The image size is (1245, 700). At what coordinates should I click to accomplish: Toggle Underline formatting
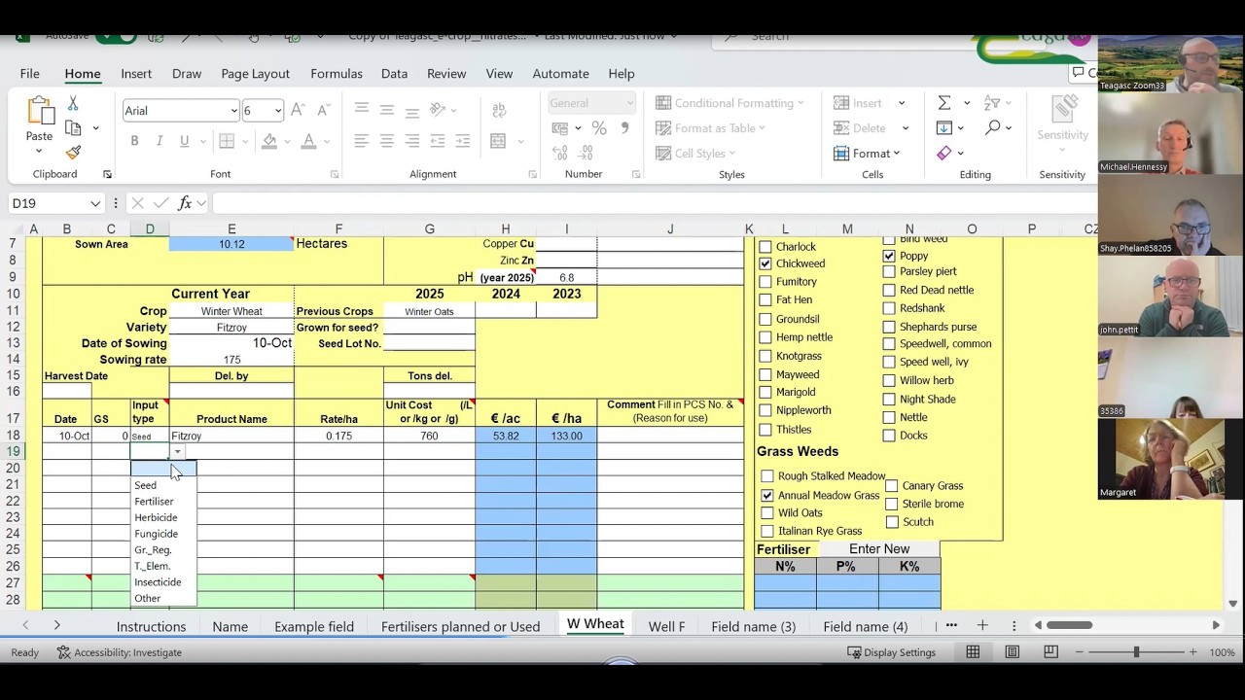coord(184,141)
